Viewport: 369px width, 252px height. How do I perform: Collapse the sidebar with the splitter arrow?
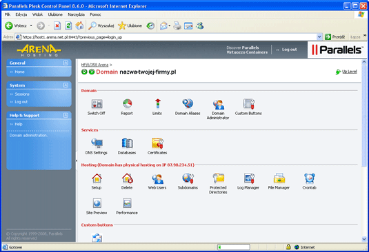pyautogui.click(x=77, y=160)
